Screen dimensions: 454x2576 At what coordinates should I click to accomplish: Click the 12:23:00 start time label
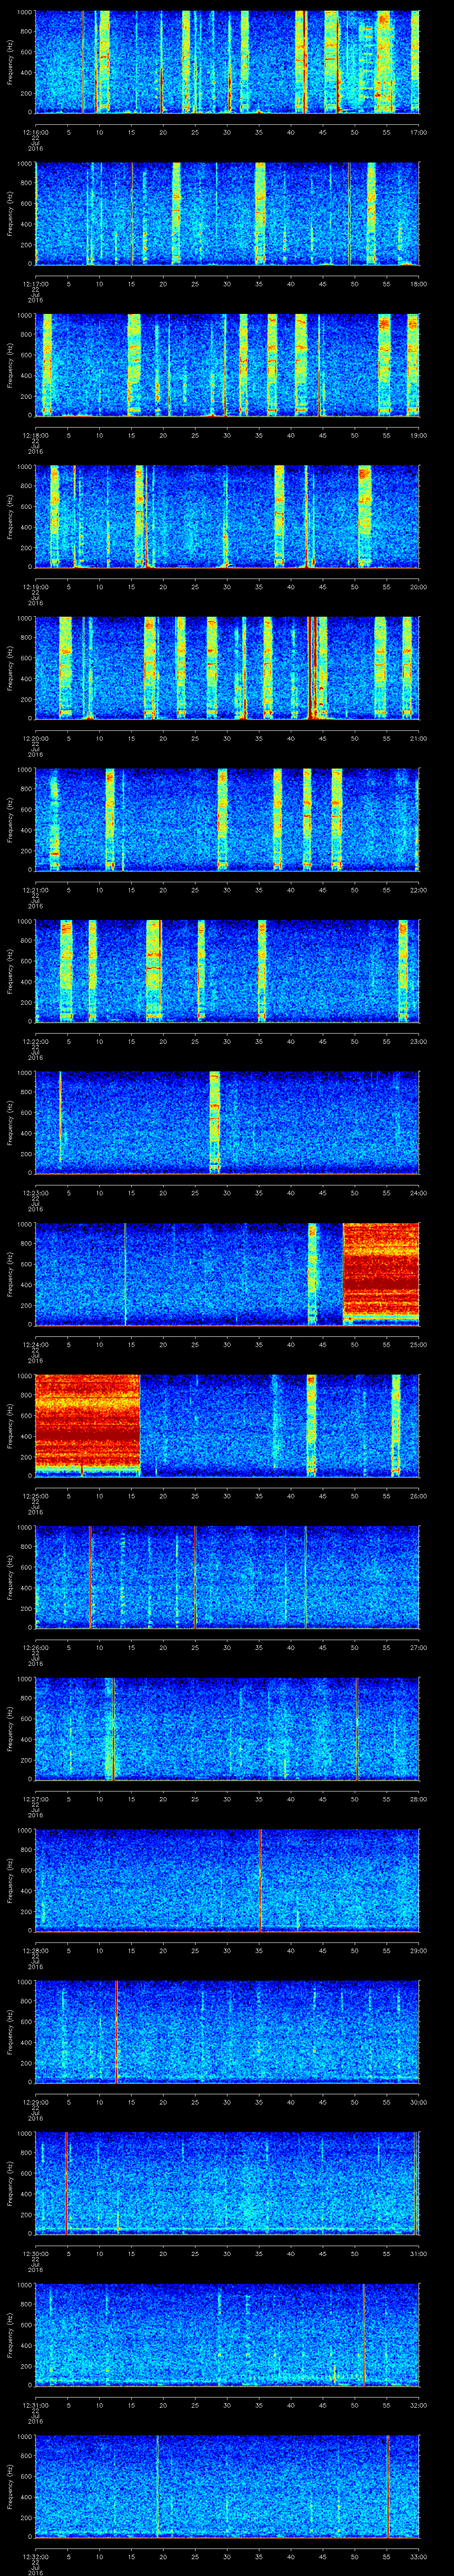35,1193
